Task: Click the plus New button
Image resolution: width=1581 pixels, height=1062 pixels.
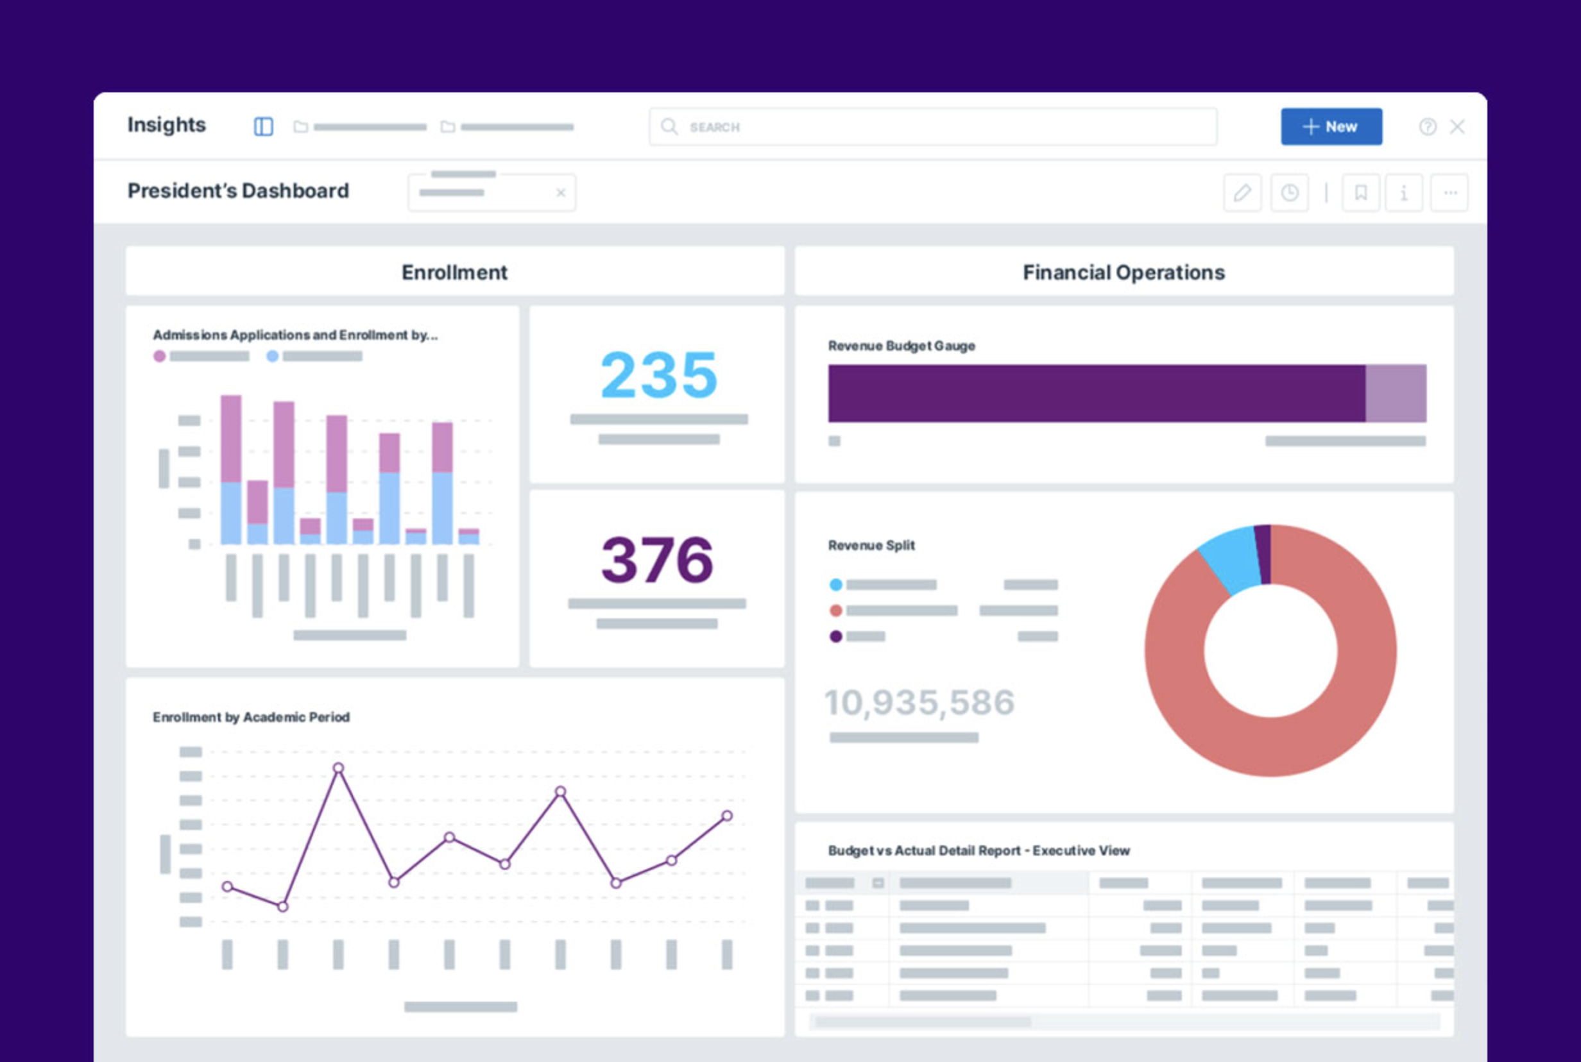Action: pos(1331,126)
